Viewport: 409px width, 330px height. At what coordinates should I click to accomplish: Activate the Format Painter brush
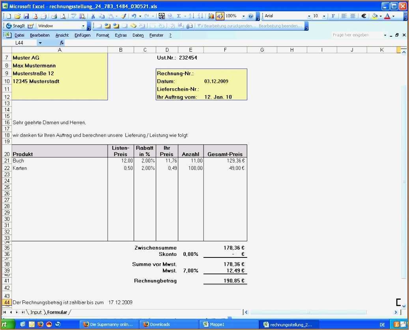click(123, 16)
